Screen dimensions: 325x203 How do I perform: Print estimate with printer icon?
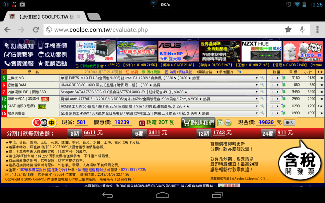[x=228, y=123]
